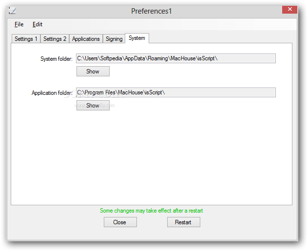Click the Restart button
The height and width of the screenshot is (251, 308).
[184, 222]
